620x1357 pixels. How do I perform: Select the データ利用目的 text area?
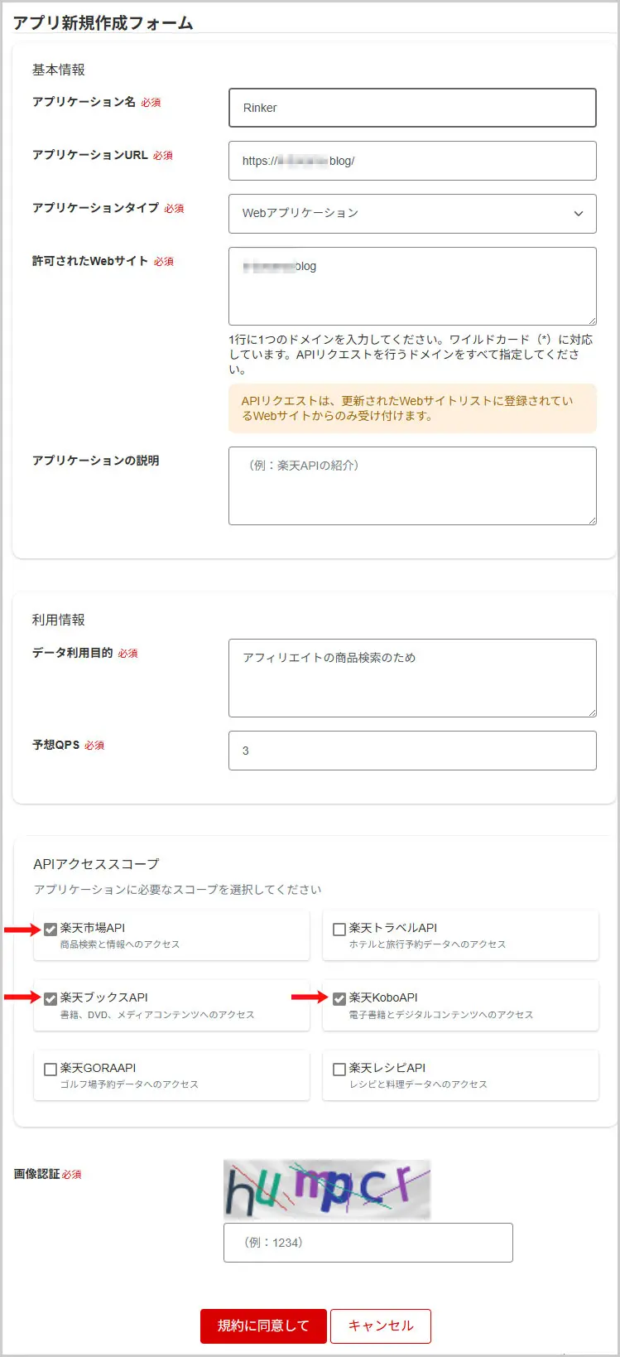[x=411, y=677]
